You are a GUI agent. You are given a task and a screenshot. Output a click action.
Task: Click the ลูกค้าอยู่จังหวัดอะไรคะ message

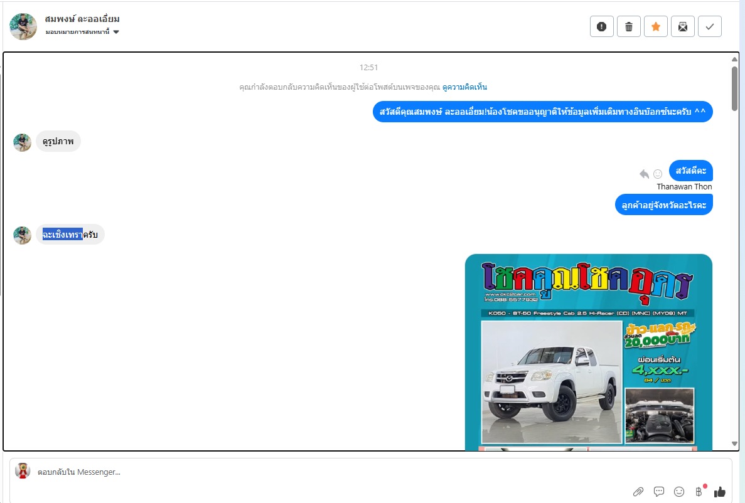tap(664, 204)
